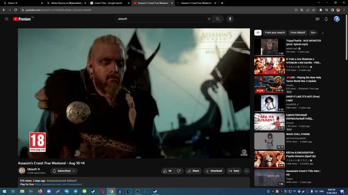Click the main video player to pause
This screenshot has height=195, width=348.
point(134,93)
